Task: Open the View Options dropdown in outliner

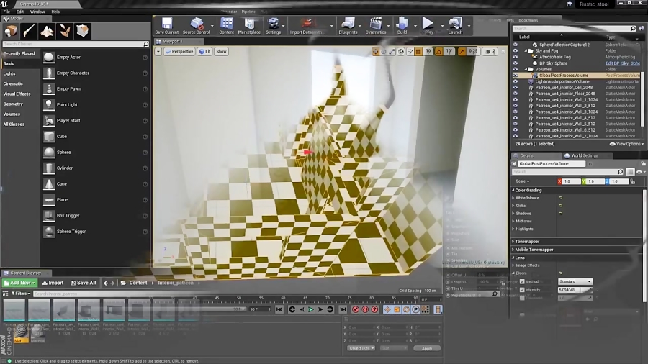Action: [627, 144]
